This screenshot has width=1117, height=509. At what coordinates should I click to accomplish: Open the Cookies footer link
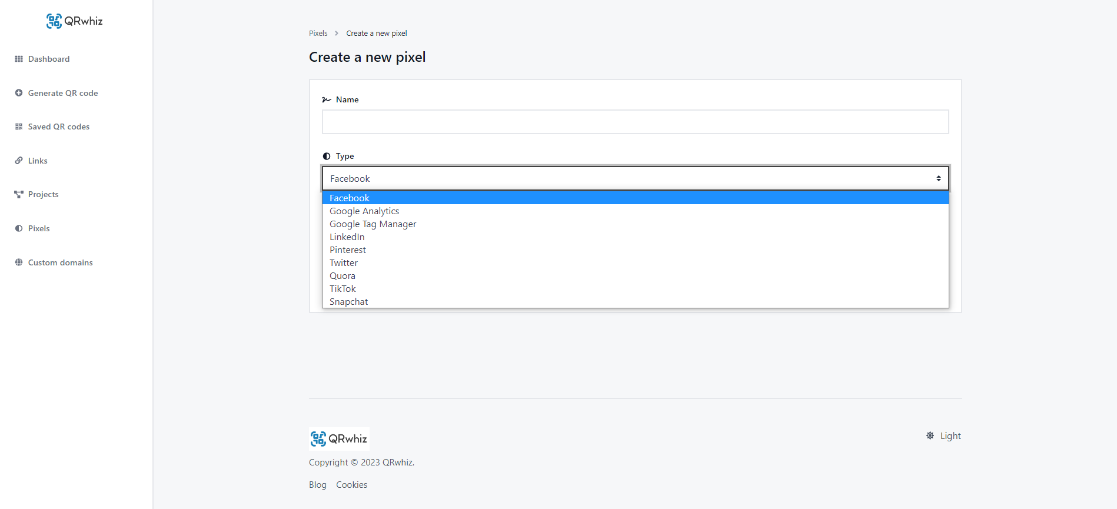351,485
